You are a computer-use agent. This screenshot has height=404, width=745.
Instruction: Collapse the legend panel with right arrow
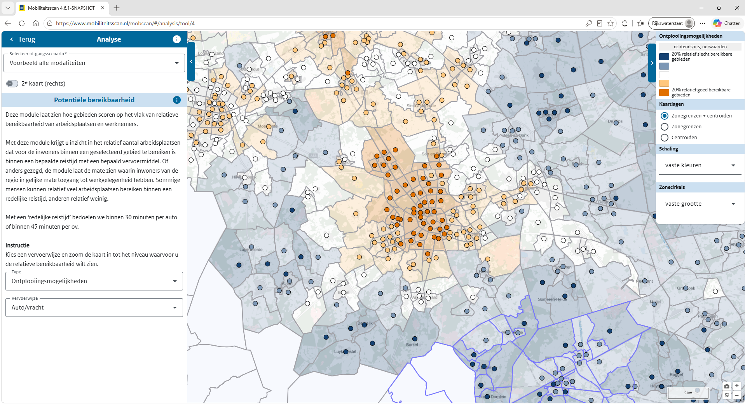tap(652, 63)
